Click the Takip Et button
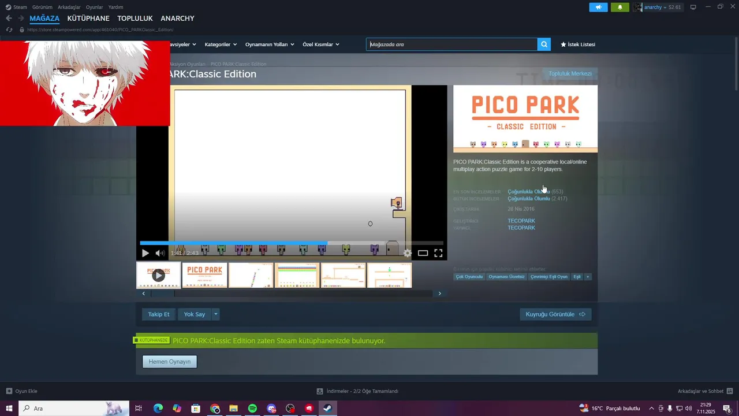This screenshot has height=416, width=739. point(159,314)
